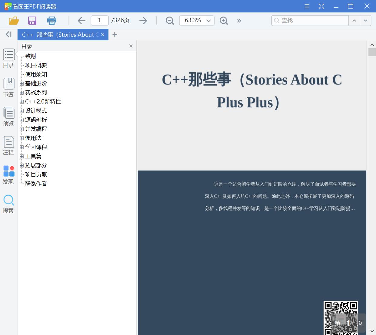Click the save document icon
This screenshot has width=376, height=335.
(32, 20)
